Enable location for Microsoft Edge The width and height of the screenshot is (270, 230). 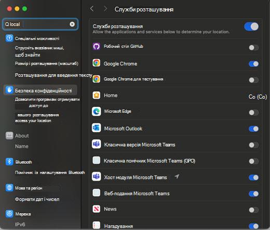[254, 113]
